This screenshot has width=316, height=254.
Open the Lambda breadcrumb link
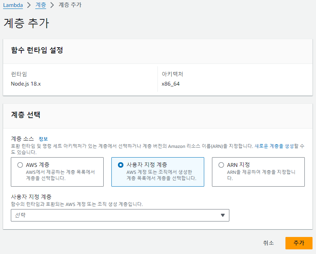click(x=13, y=5)
